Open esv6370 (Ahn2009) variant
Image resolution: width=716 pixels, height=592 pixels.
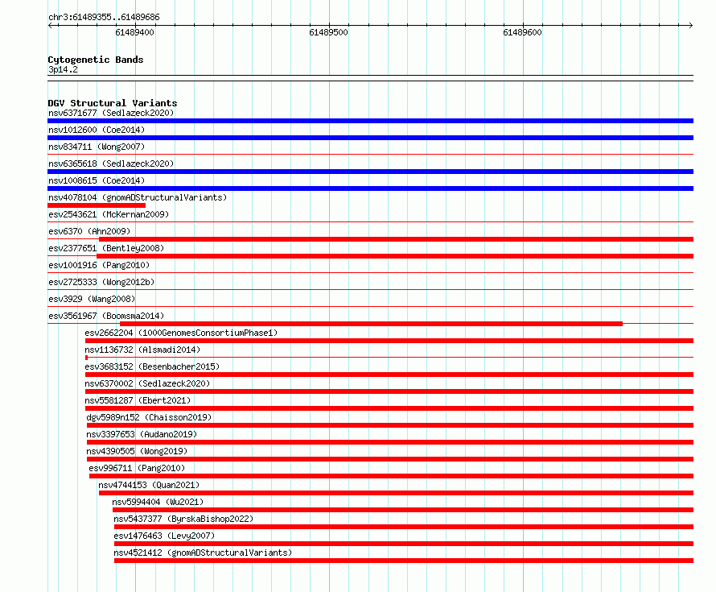tap(89, 231)
